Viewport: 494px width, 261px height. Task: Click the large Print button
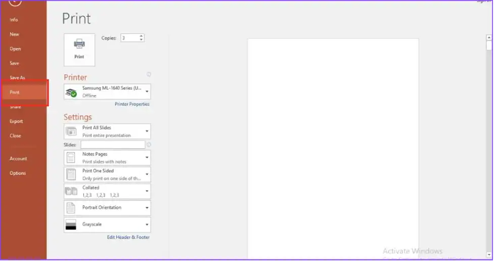pyautogui.click(x=79, y=50)
